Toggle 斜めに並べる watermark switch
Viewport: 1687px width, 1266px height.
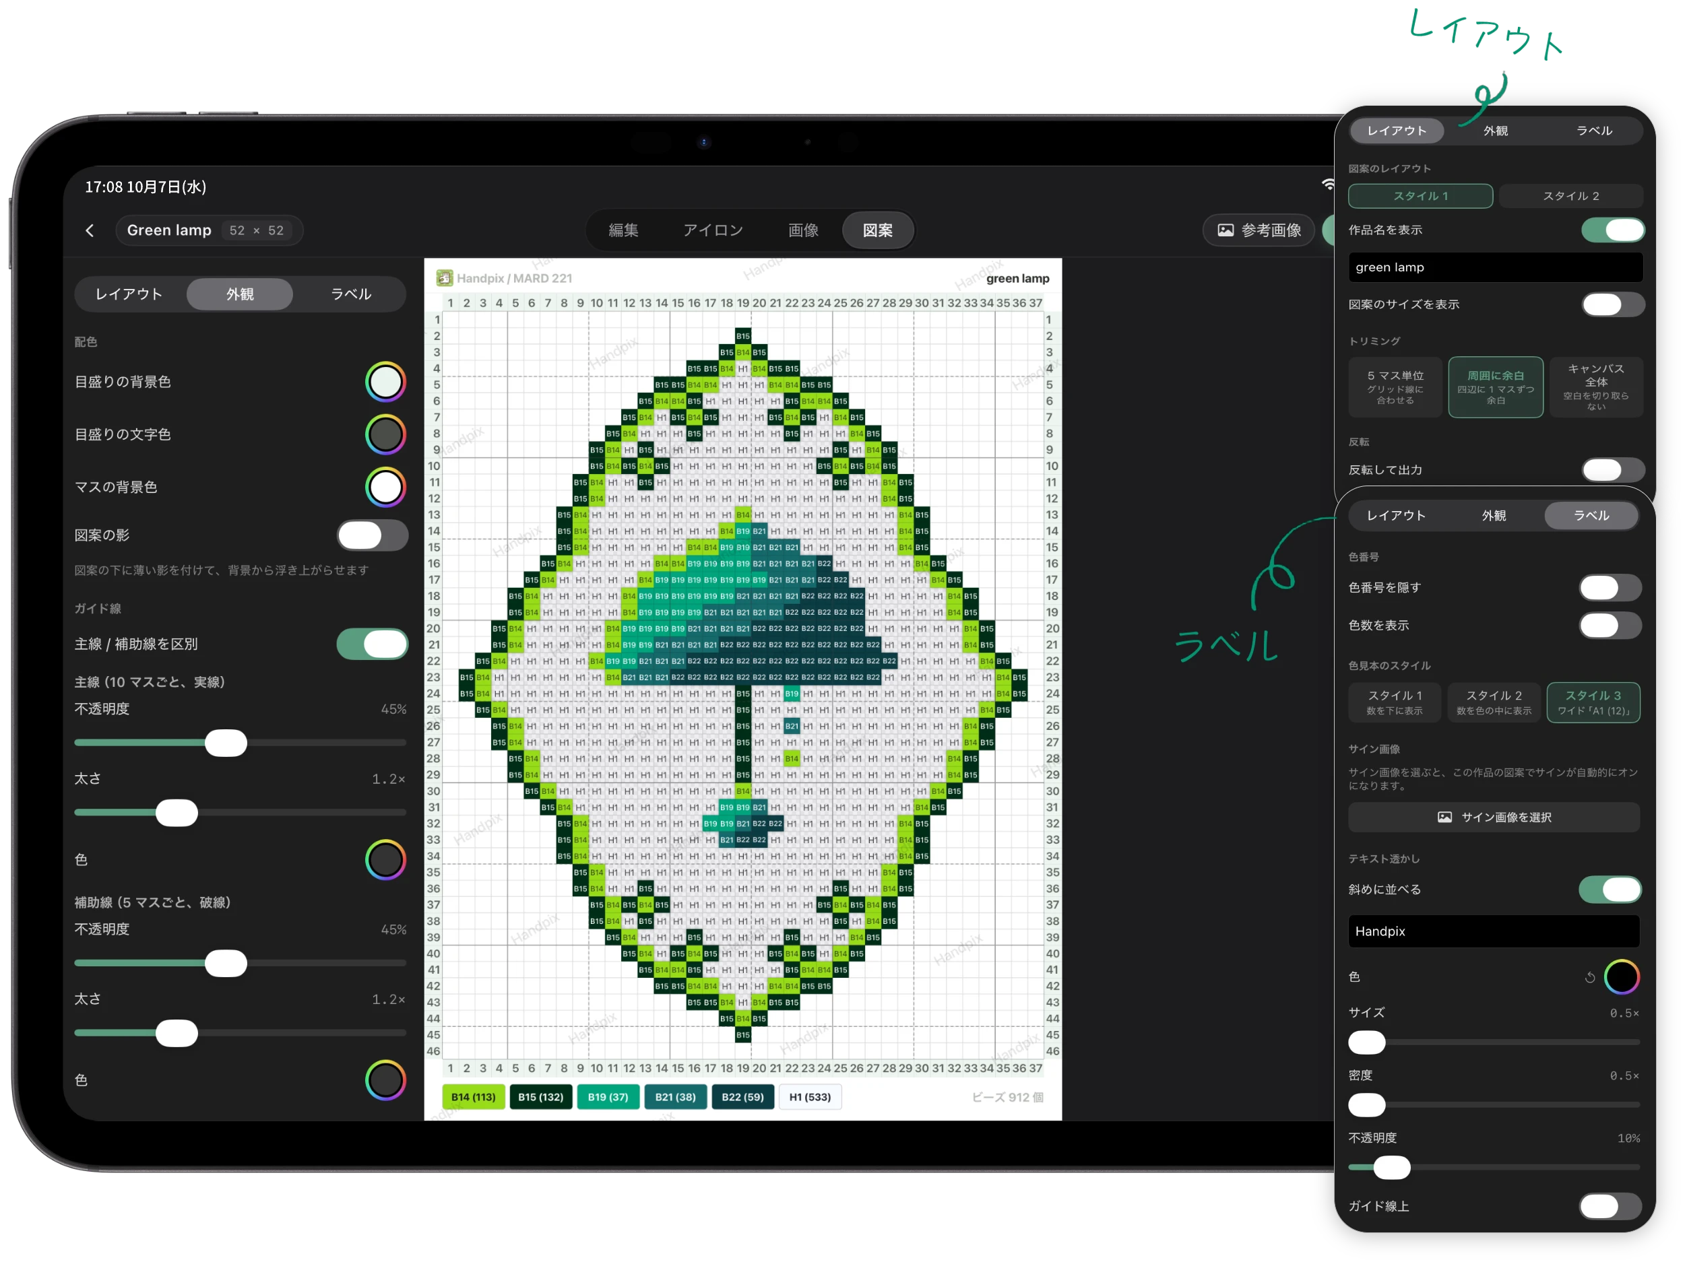point(1610,890)
